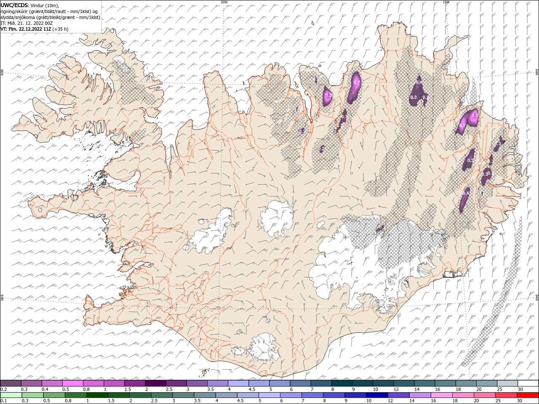Image resolution: width=539 pixels, height=404 pixels.
Task: Pick the lower legend swatch starting at 2
Action: (140, 395)
